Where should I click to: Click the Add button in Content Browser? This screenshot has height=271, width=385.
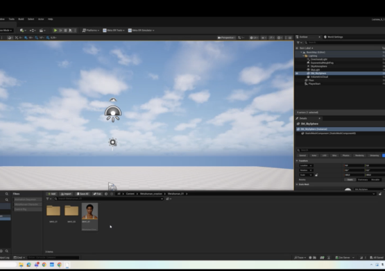pos(51,194)
